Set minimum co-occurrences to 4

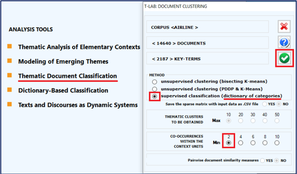point(241,143)
